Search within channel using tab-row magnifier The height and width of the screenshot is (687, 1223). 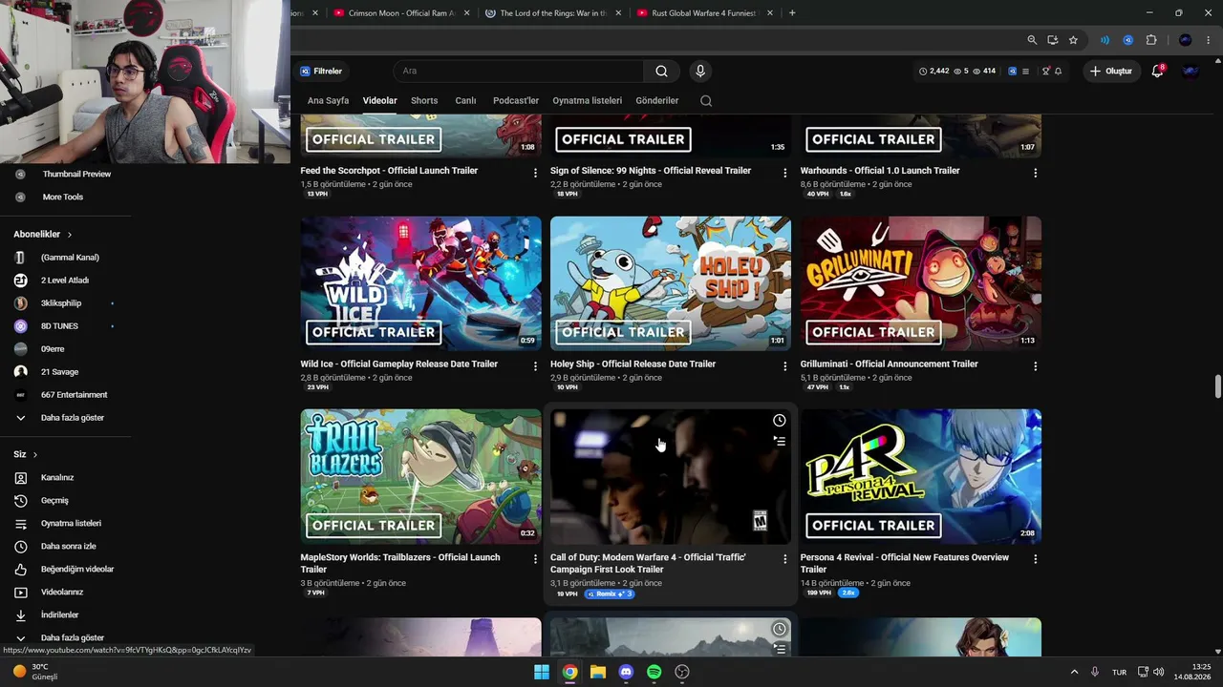pos(706,100)
